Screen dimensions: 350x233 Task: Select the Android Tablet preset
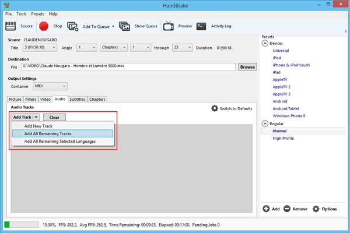pos(286,108)
